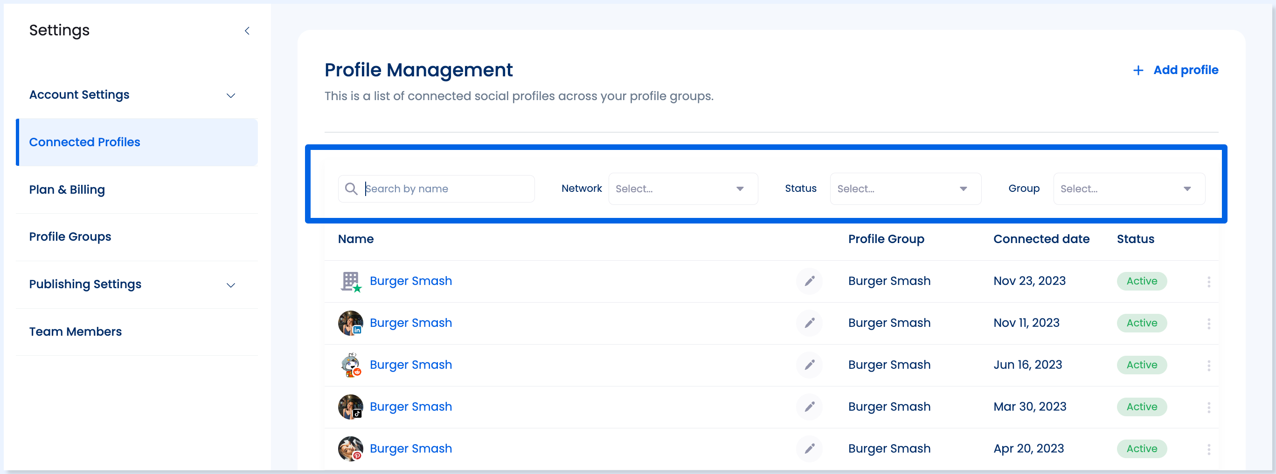Open Burger Smash link in the Nov 23 row
The width and height of the screenshot is (1276, 474).
coord(410,281)
